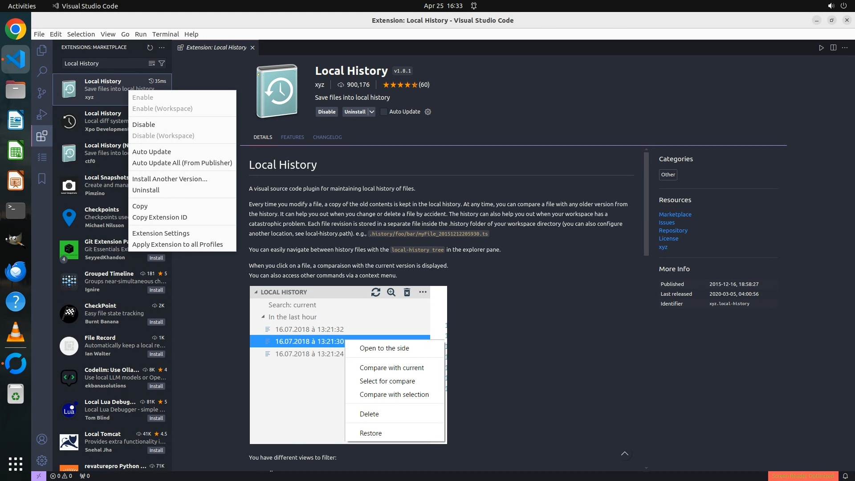Refresh the extensions marketplace list

click(150, 47)
